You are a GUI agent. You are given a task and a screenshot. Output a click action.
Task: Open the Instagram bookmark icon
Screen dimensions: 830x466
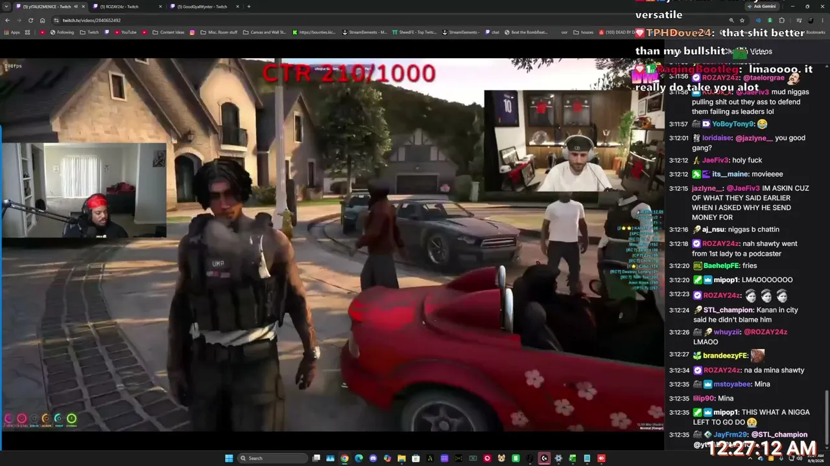[192, 32]
